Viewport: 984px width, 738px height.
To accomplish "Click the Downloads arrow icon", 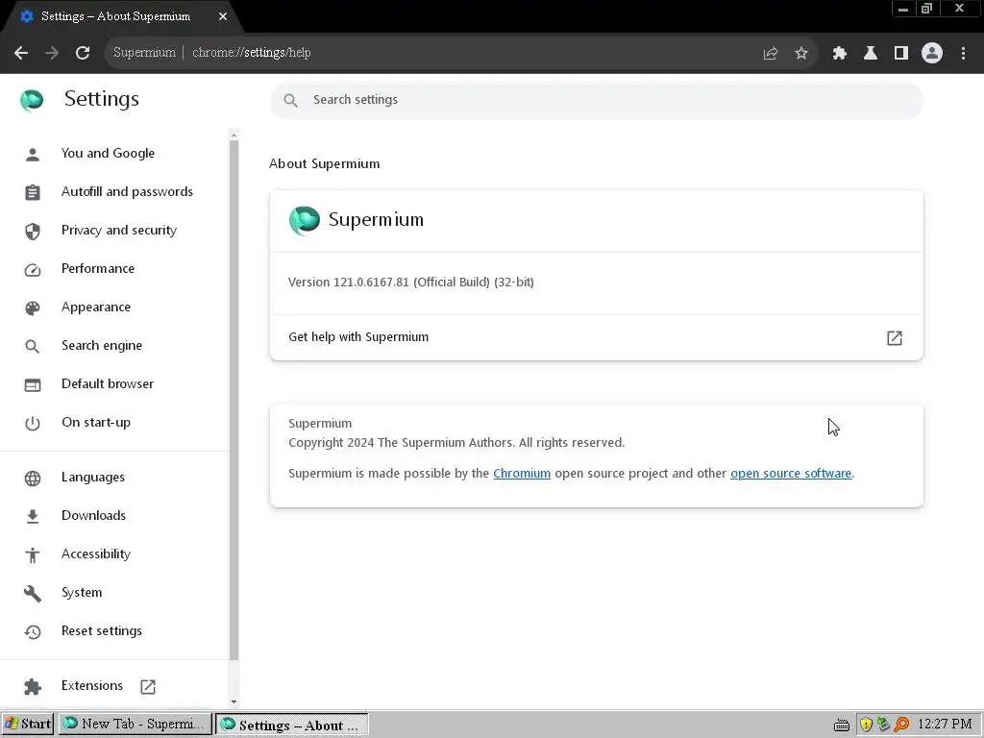I will click(x=33, y=516).
